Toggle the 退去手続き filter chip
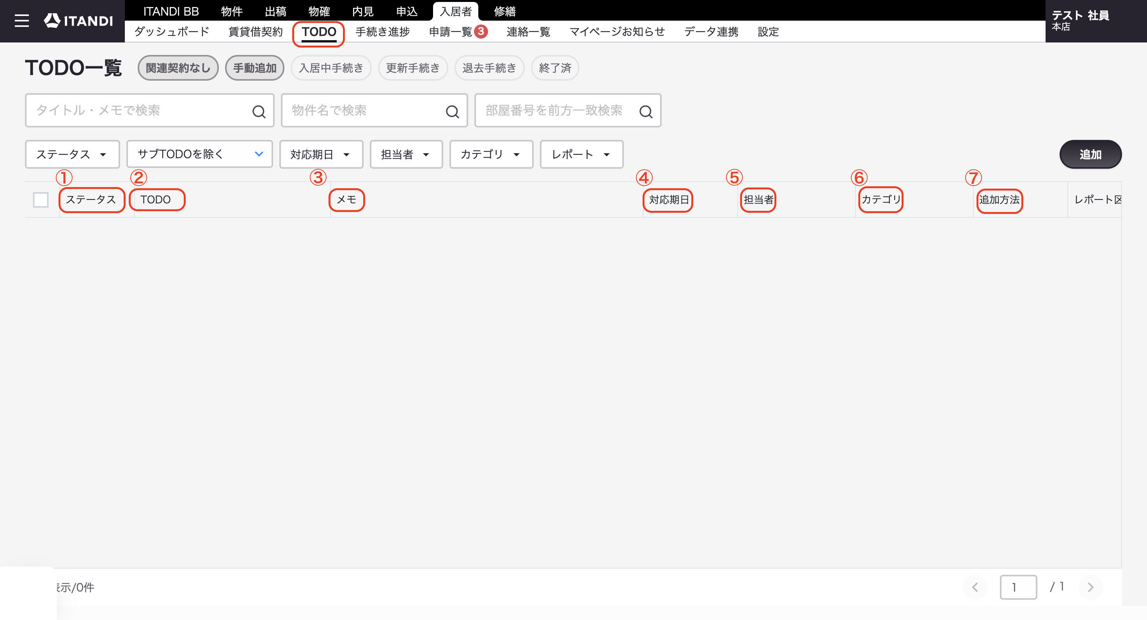 pos(489,68)
